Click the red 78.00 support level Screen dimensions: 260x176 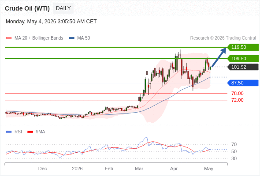[x=238, y=93]
